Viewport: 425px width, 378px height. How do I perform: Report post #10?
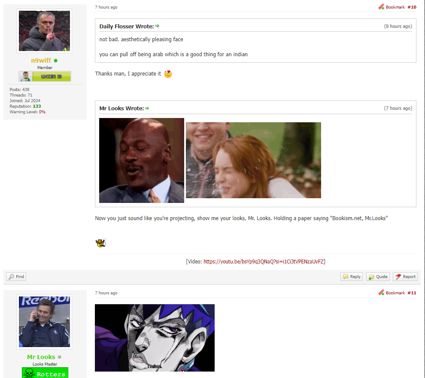coord(405,277)
